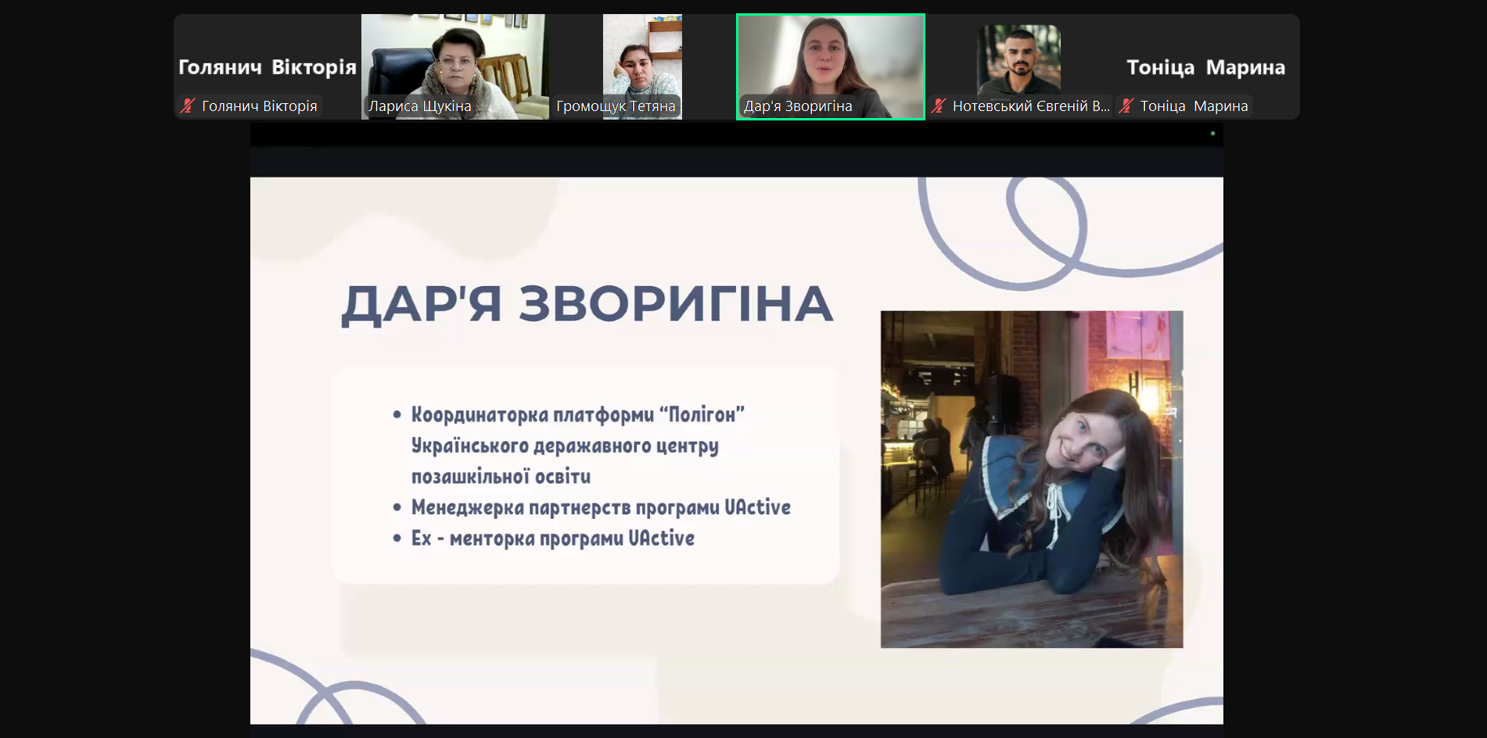Image resolution: width=1487 pixels, height=738 pixels.
Task: Click the slide title ДАР'Я ЗВОРИГІНА
Action: coord(587,304)
